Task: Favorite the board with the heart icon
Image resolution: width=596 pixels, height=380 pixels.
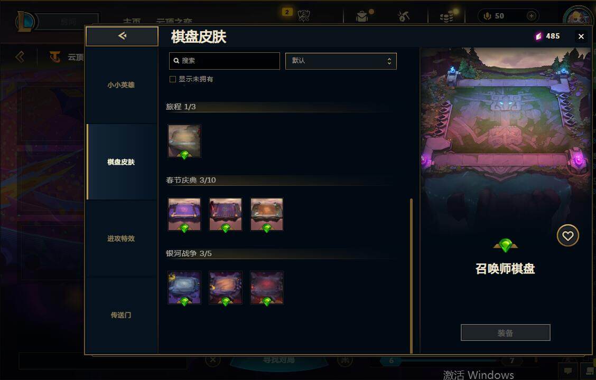Action: coord(567,236)
